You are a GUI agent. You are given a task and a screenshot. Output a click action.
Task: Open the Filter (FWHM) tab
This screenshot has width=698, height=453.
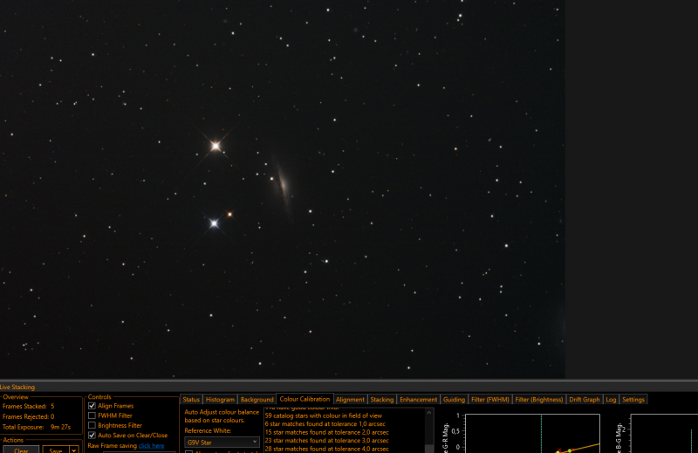click(x=490, y=400)
